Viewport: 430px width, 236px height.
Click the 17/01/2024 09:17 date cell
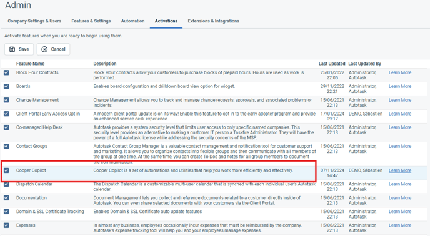pyautogui.click(x=332, y=116)
